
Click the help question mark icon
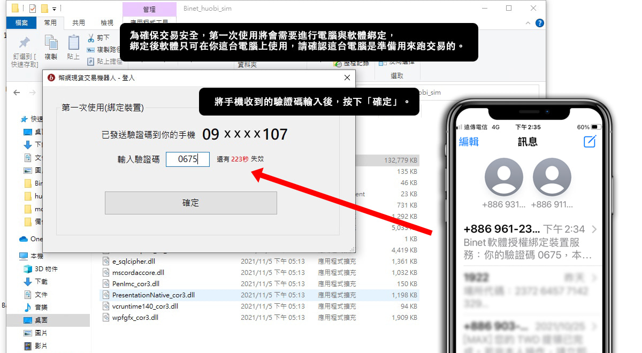click(540, 23)
